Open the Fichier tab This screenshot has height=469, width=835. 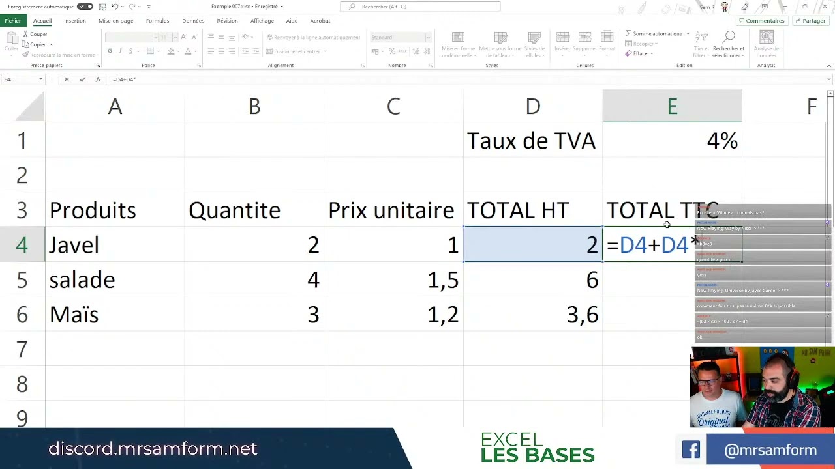13,21
